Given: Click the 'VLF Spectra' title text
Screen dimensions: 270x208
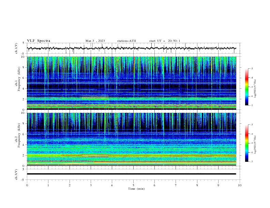Looking at the screenshot, I should pyautogui.click(x=39, y=41).
